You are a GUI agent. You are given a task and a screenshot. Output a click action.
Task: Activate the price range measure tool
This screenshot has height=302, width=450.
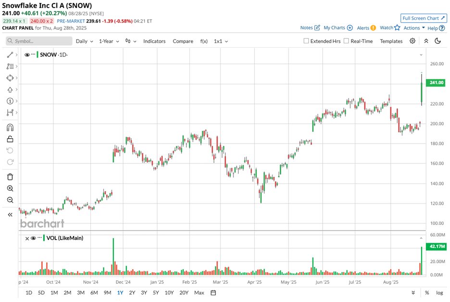coord(10,112)
